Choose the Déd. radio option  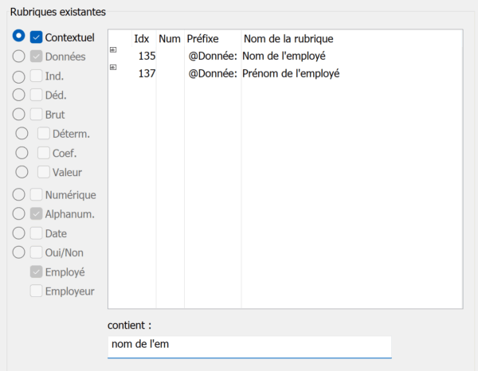(18, 95)
